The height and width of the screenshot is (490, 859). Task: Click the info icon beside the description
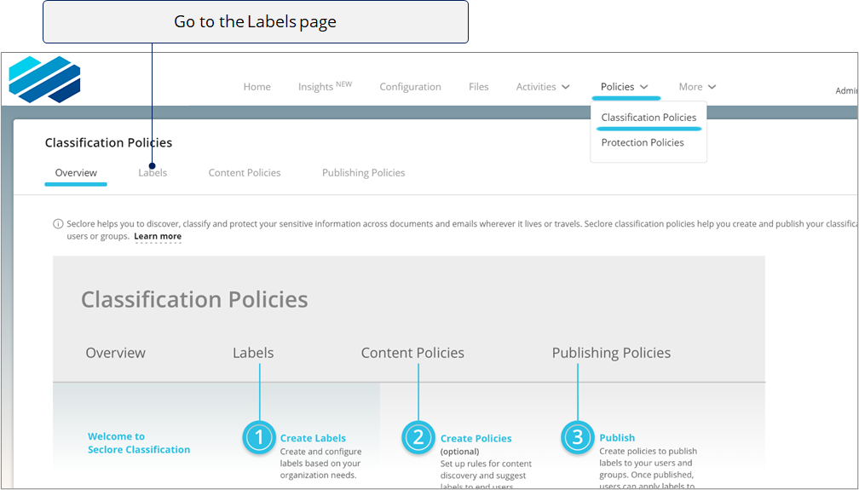58,223
